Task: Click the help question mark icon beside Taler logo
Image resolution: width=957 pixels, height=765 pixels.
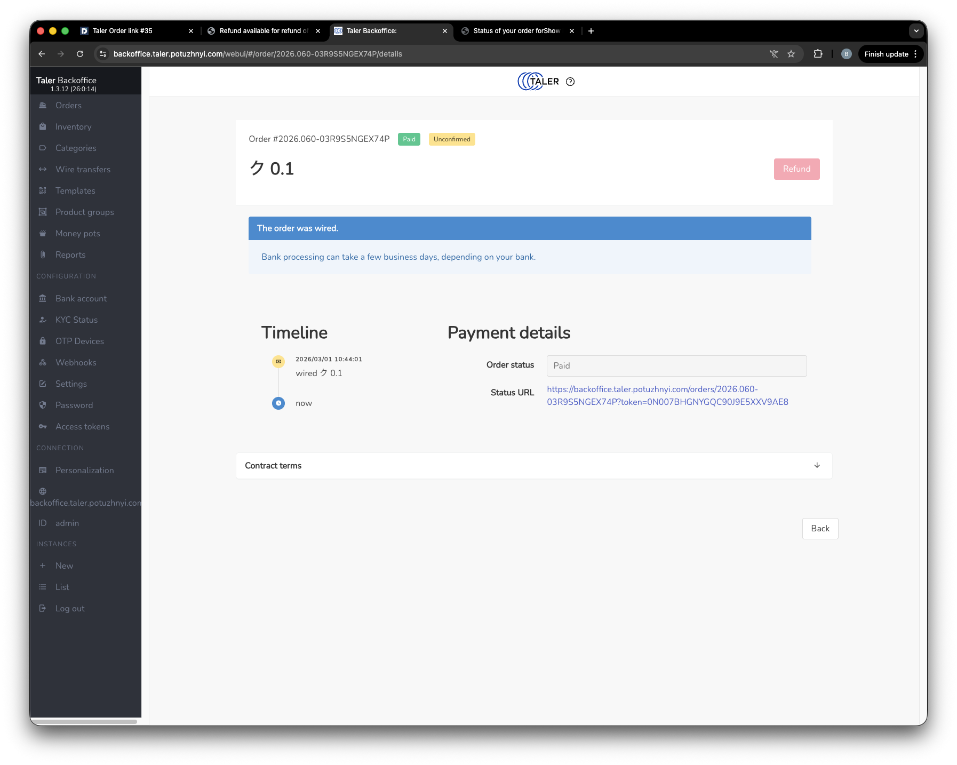Action: pos(570,82)
